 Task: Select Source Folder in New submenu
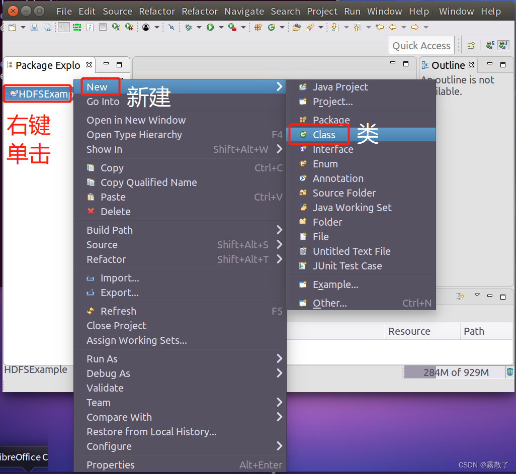coord(361,193)
